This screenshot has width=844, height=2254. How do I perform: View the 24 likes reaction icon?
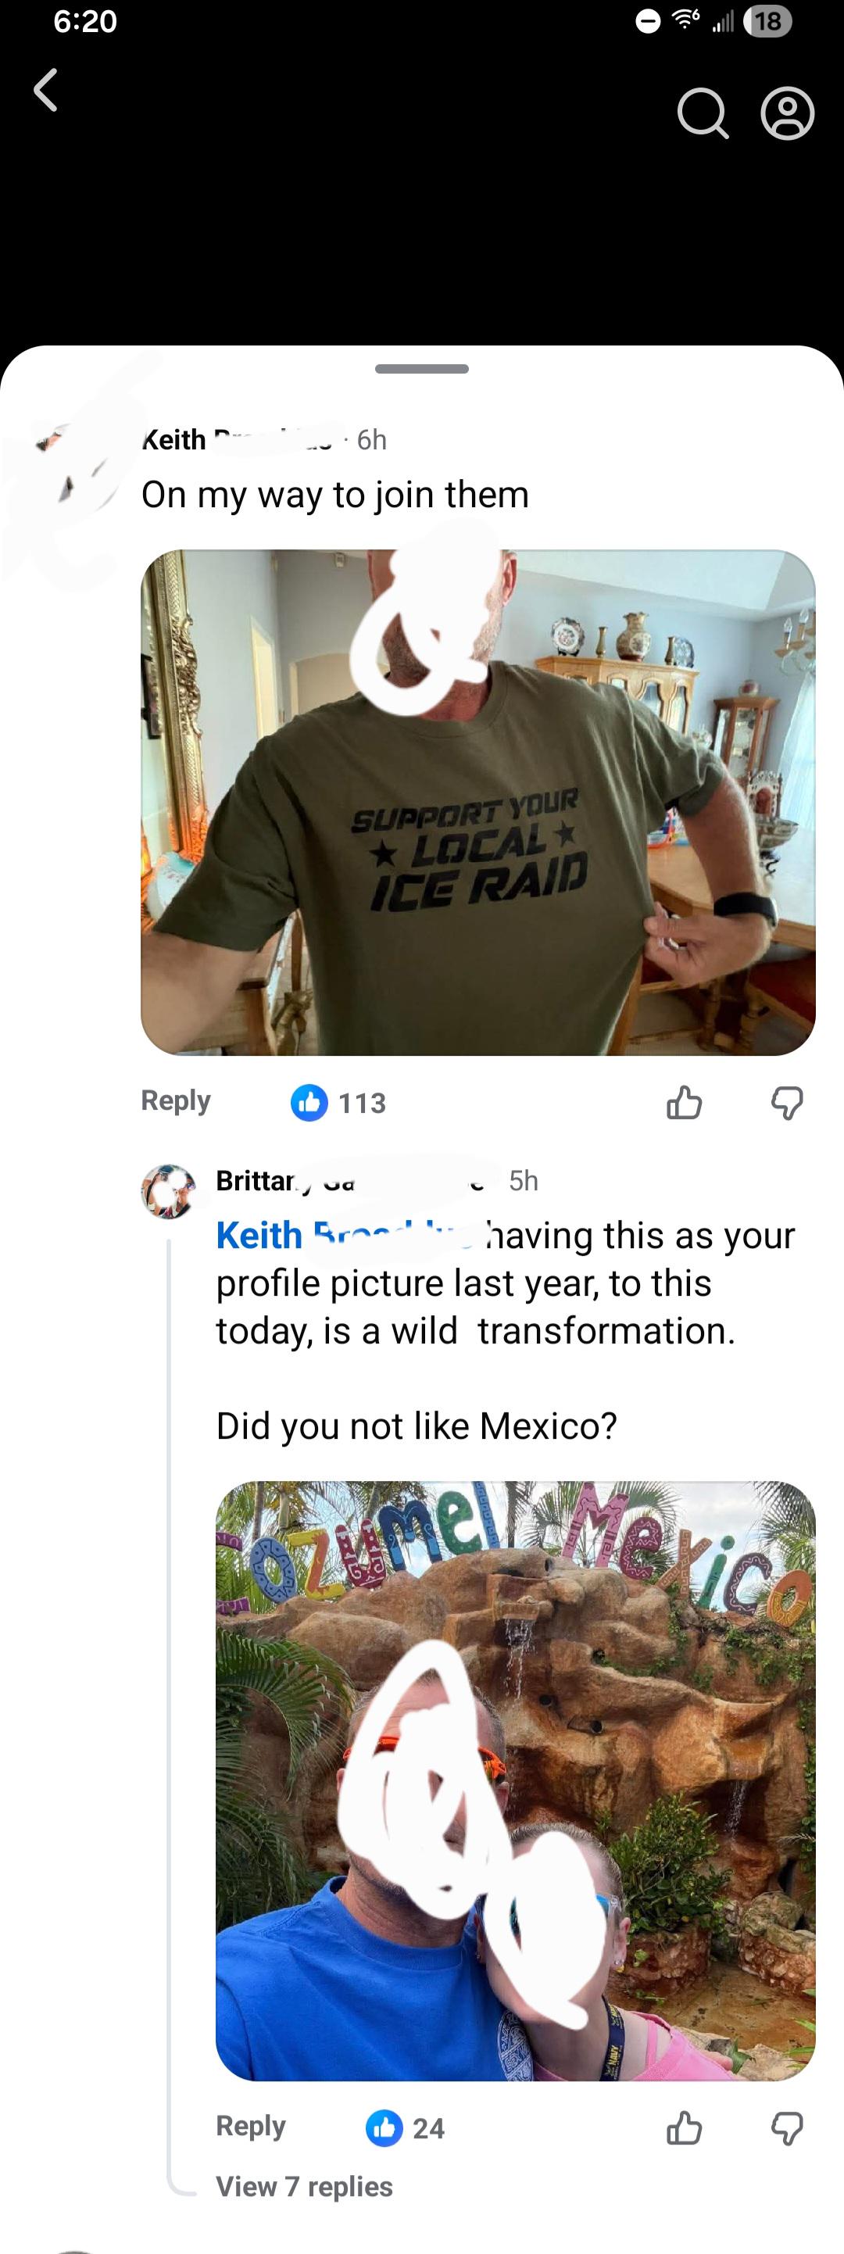coord(384,2128)
